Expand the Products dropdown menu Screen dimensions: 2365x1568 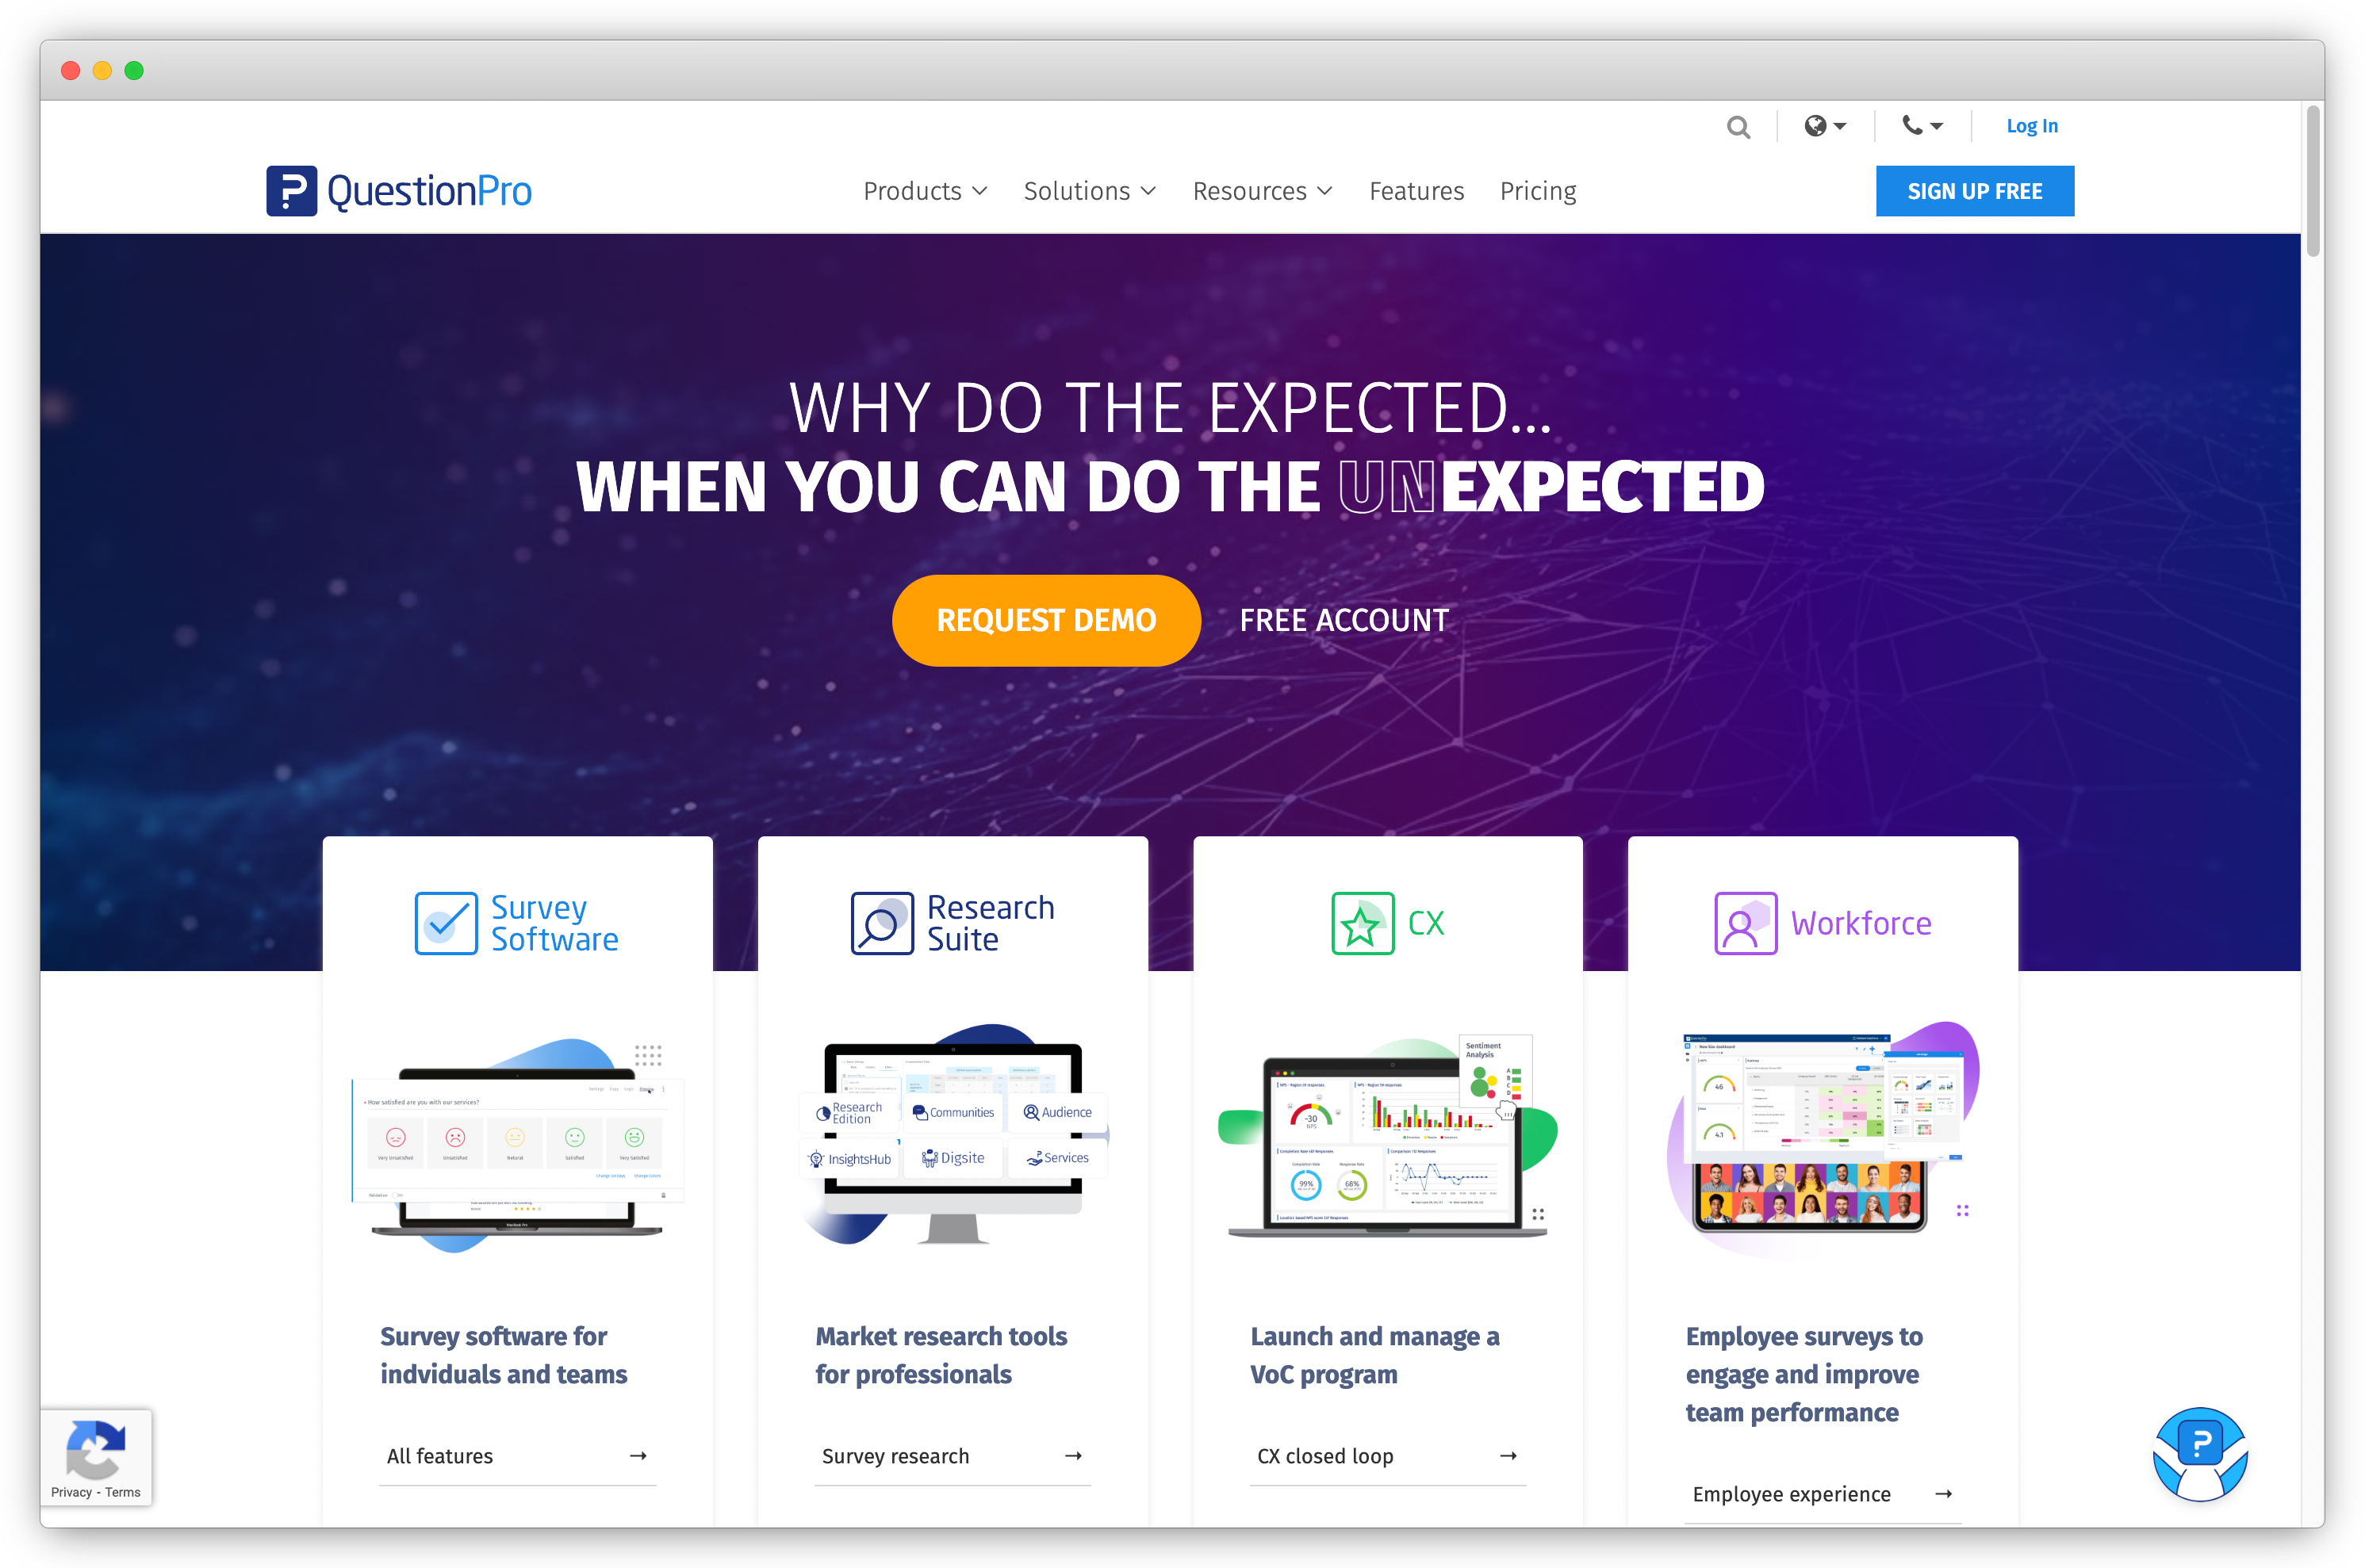(919, 189)
